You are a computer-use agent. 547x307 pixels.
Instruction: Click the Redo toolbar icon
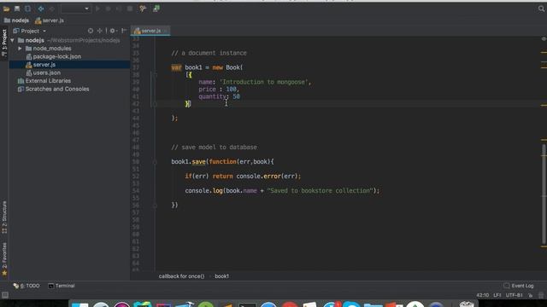pos(51,9)
